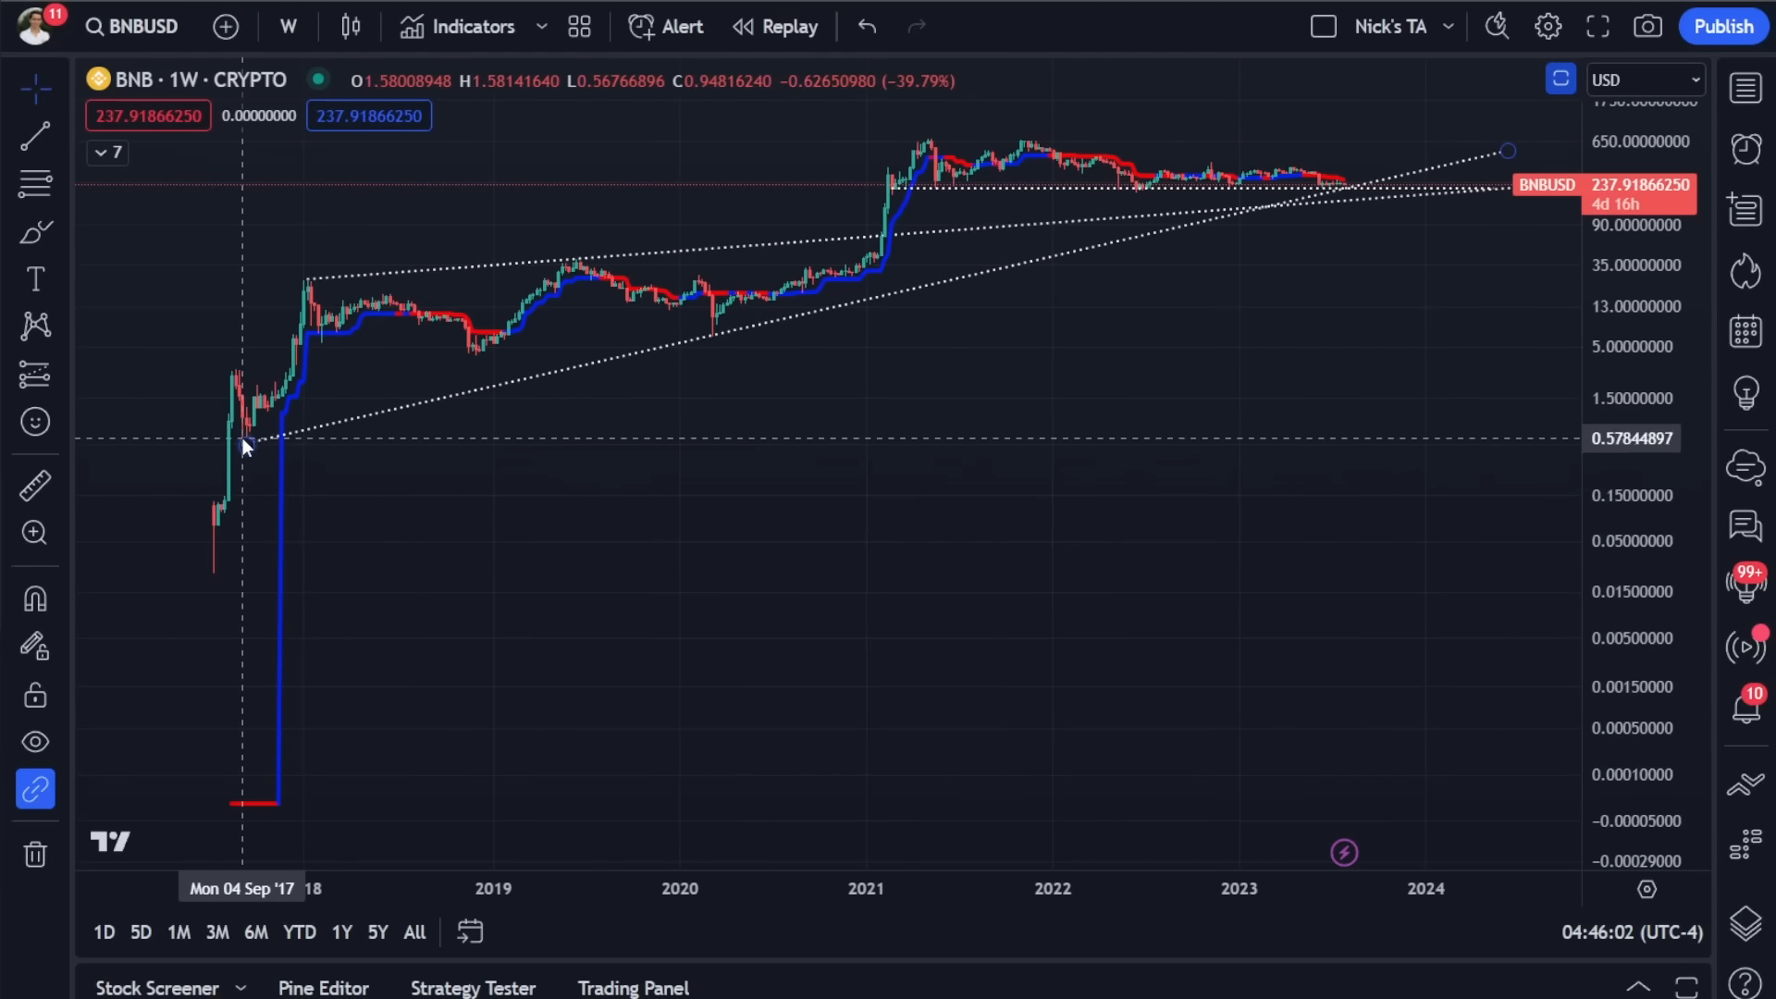1776x999 pixels.
Task: Open the help center question mark
Action: pyautogui.click(x=1745, y=982)
